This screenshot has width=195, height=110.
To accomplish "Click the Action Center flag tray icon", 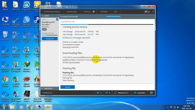I will tap(171, 107).
